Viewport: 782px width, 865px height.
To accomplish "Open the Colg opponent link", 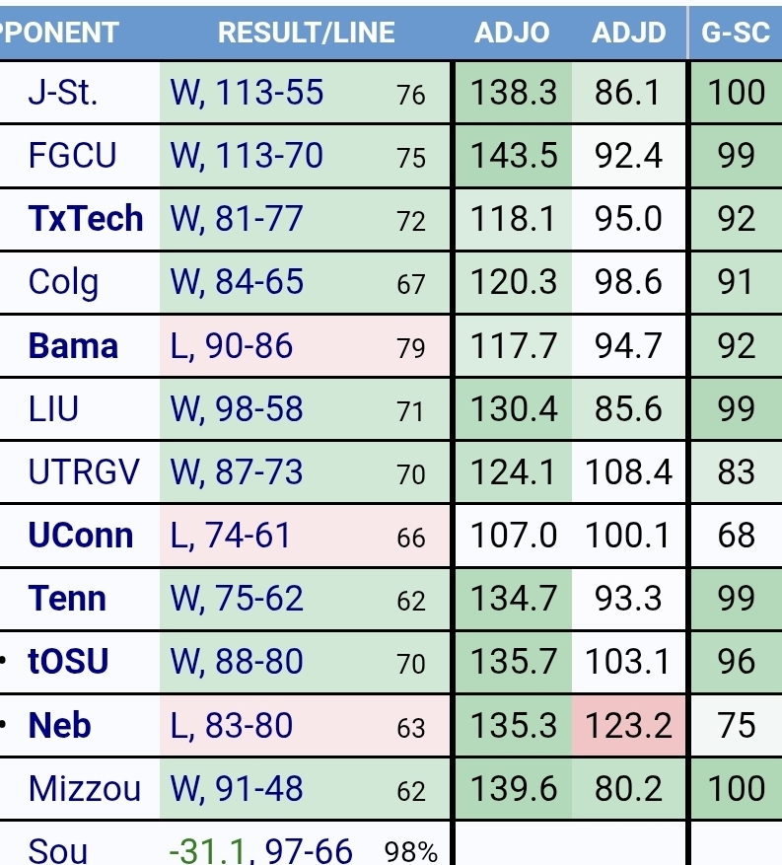I will [64, 283].
